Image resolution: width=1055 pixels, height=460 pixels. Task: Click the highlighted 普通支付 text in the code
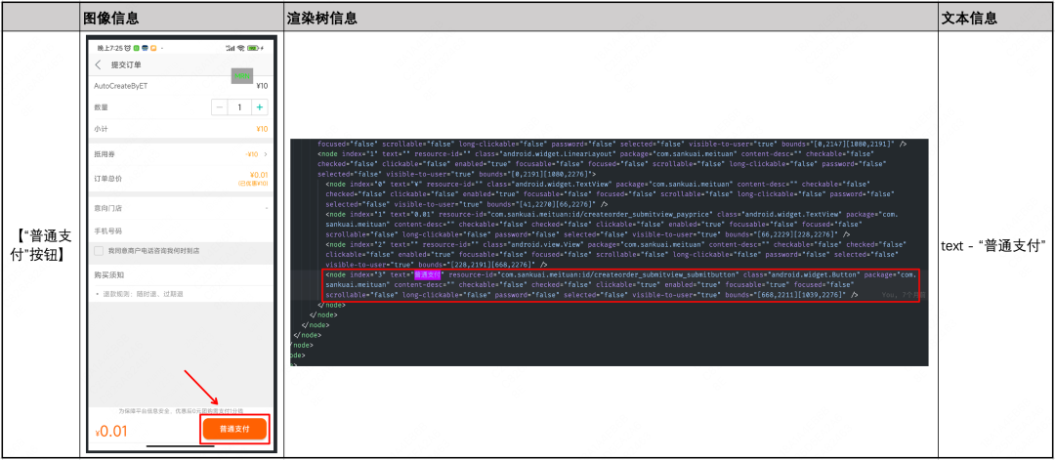coord(427,275)
